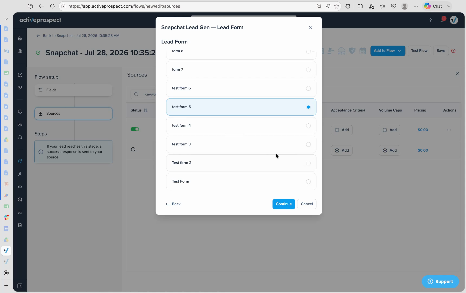Pick the 'test form 3' radio button
This screenshot has width=466, height=293.
(308, 144)
